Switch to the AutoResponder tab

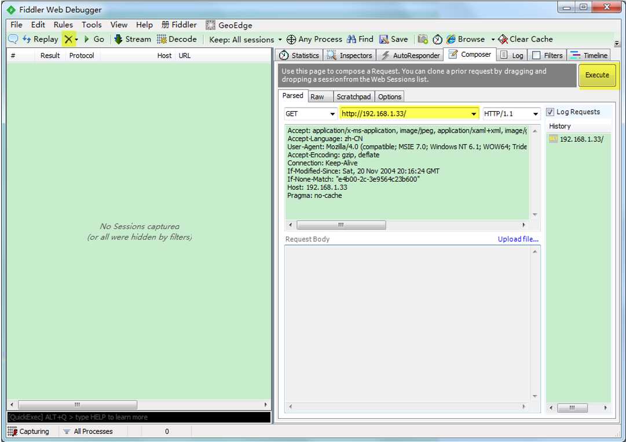[x=411, y=56]
